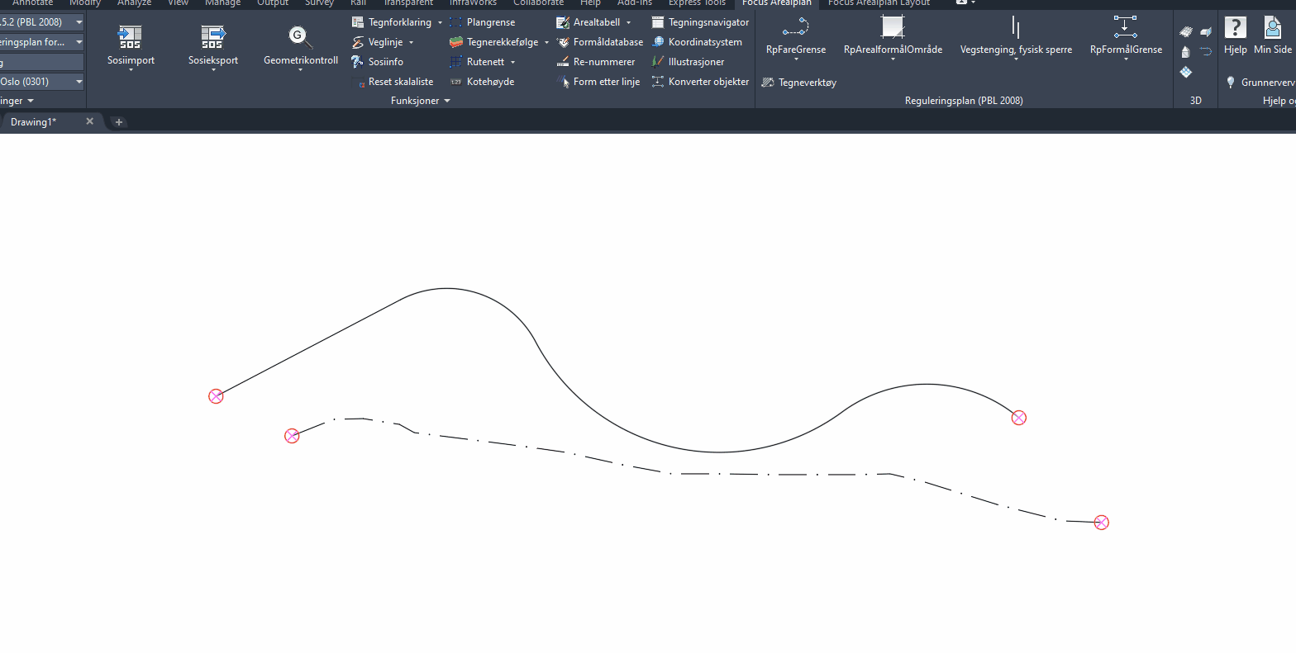
Task: Open the Oslo (0301) municipality dropdown
Action: point(79,82)
